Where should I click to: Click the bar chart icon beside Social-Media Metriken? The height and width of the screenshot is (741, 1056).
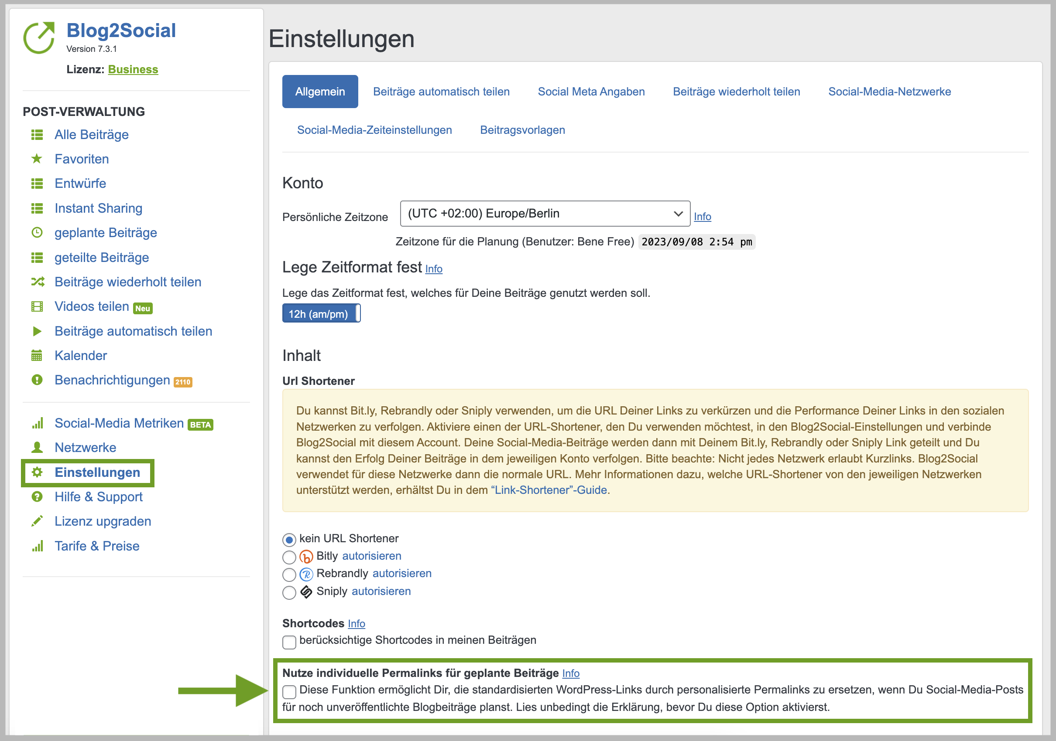point(37,423)
